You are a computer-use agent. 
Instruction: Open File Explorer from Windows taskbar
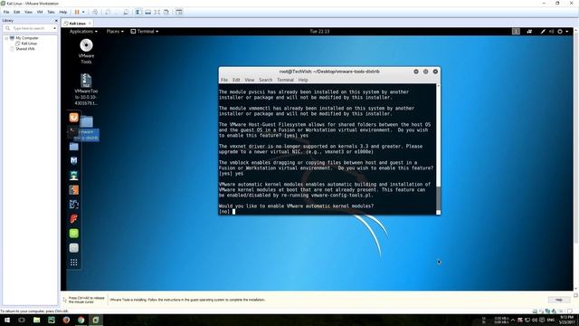(36, 320)
